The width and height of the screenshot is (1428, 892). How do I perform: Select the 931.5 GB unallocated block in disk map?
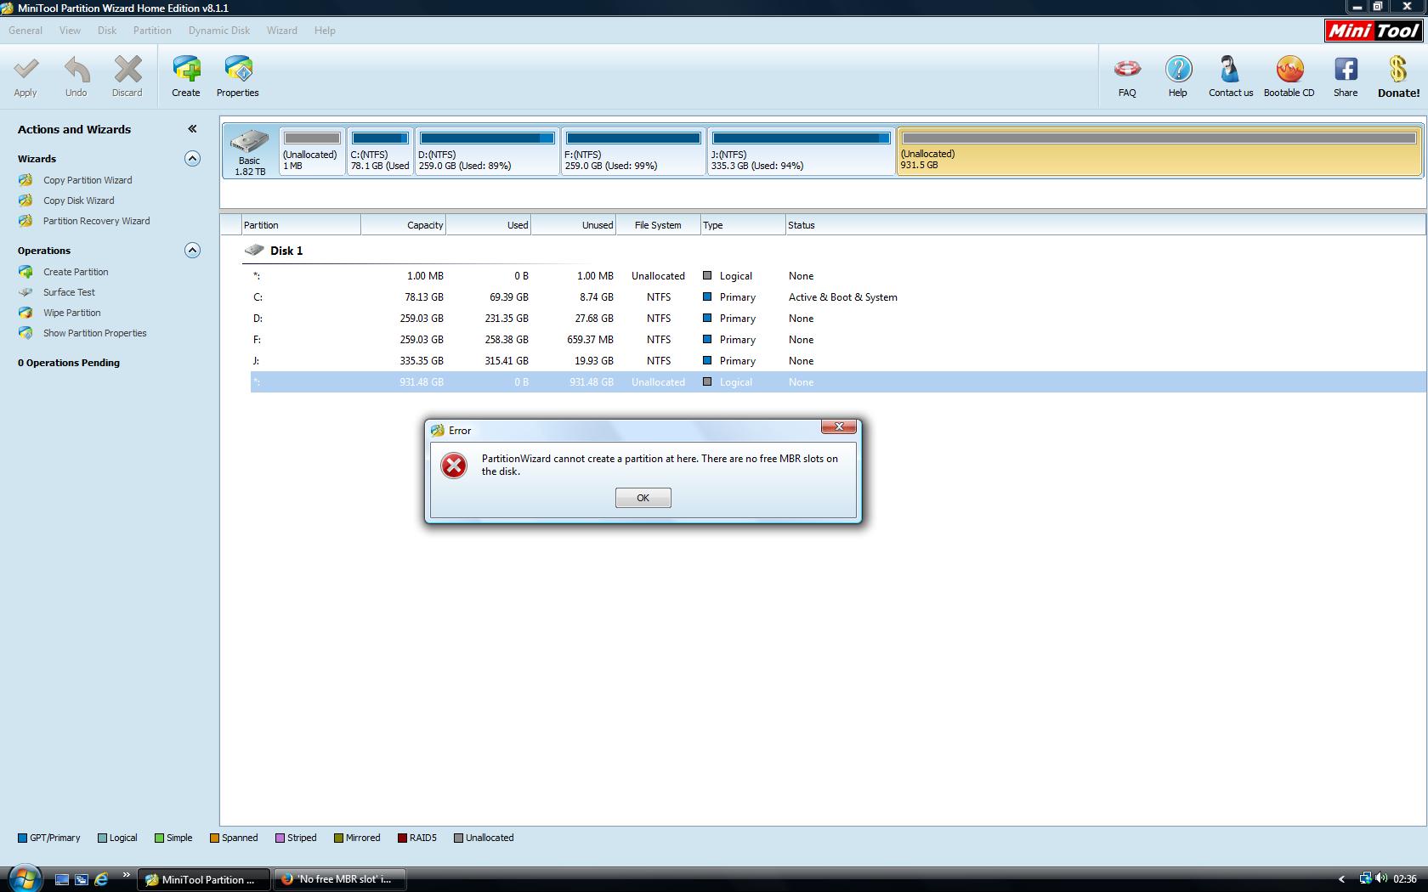pyautogui.click(x=1159, y=151)
